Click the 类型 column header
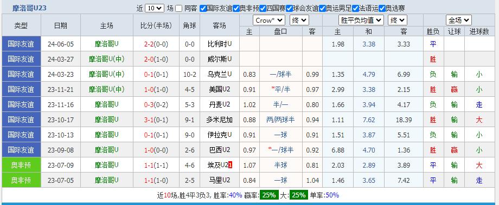The height and width of the screenshot is (205, 499). pos(21,25)
